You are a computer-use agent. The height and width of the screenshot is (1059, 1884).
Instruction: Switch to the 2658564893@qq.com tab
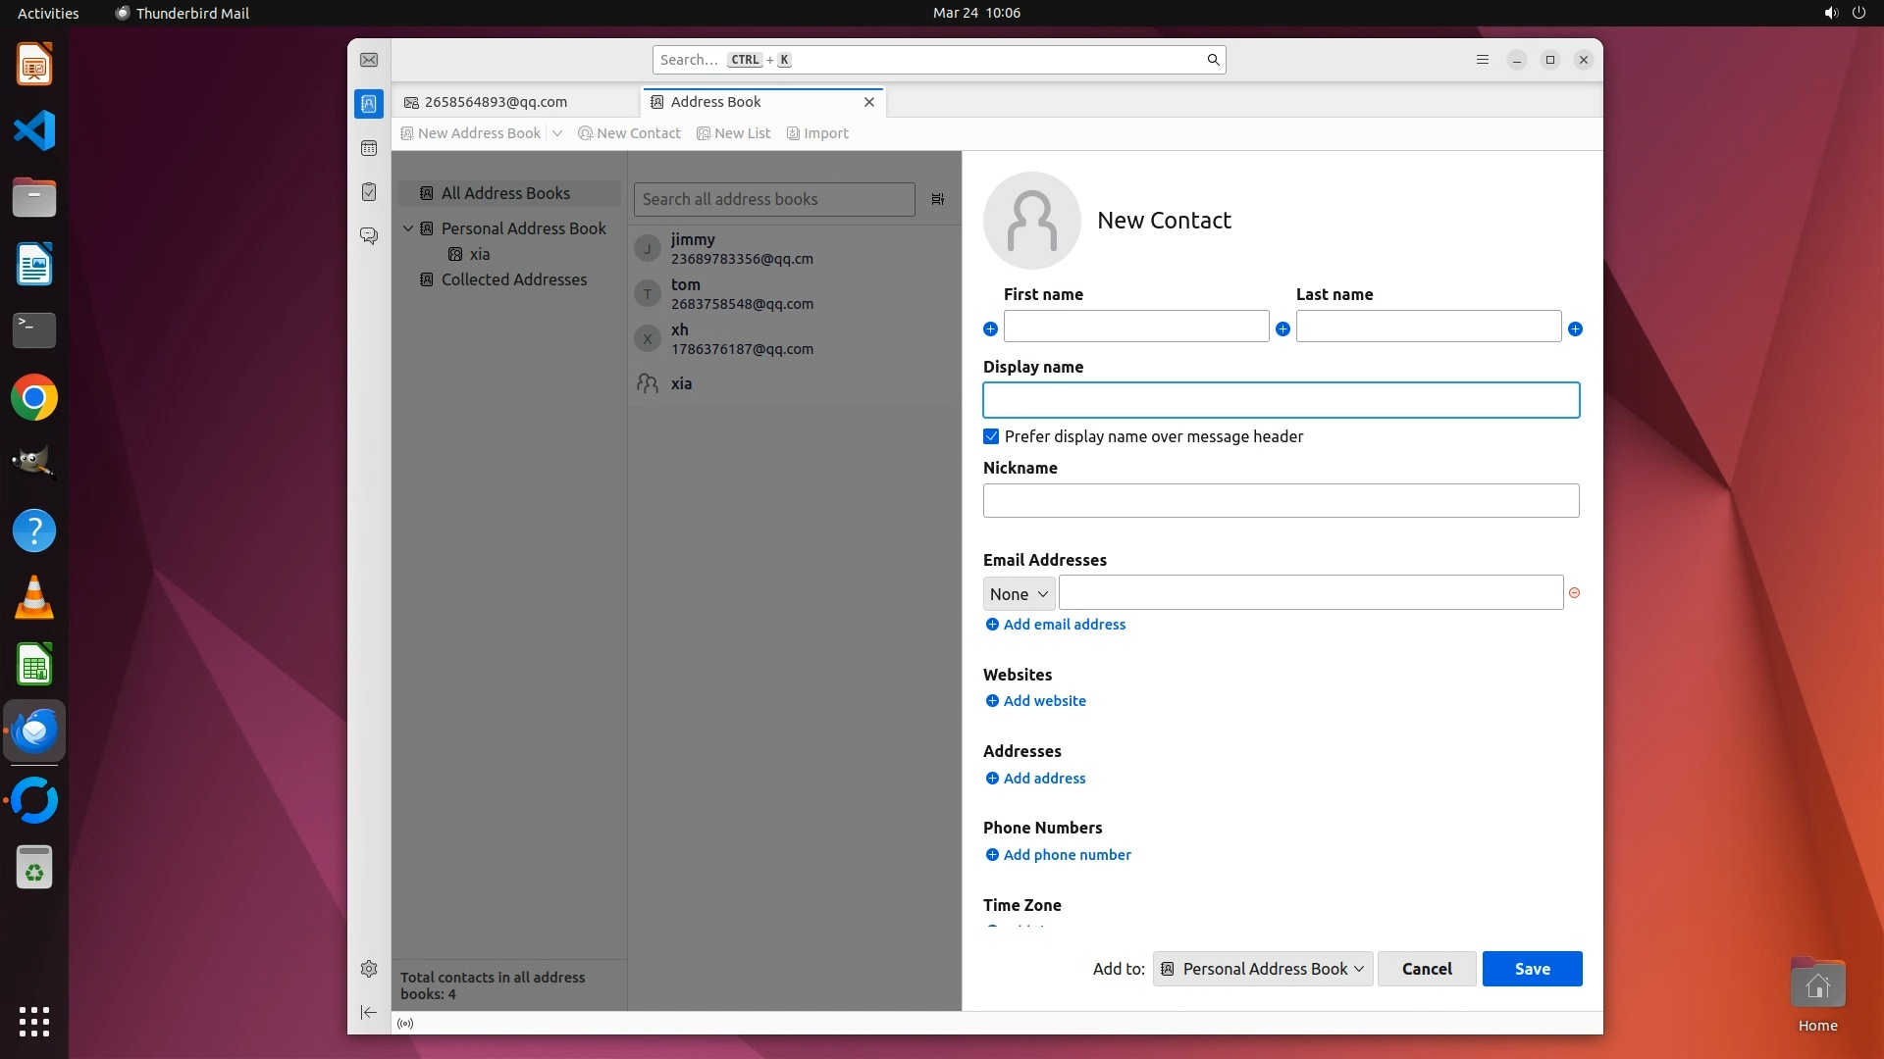497,102
